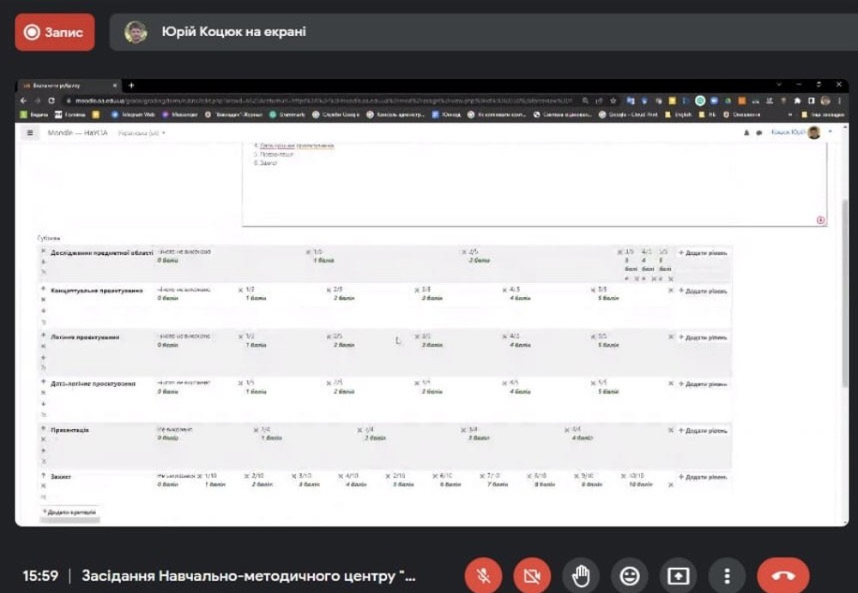858x593 pixels.
Task: Open the Moodle hamburger menu
Action: [30, 133]
